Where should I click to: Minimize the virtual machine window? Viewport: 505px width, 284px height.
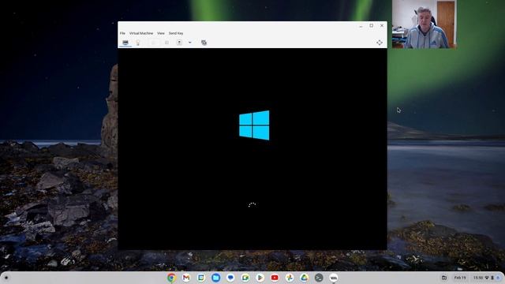pyautogui.click(x=361, y=26)
